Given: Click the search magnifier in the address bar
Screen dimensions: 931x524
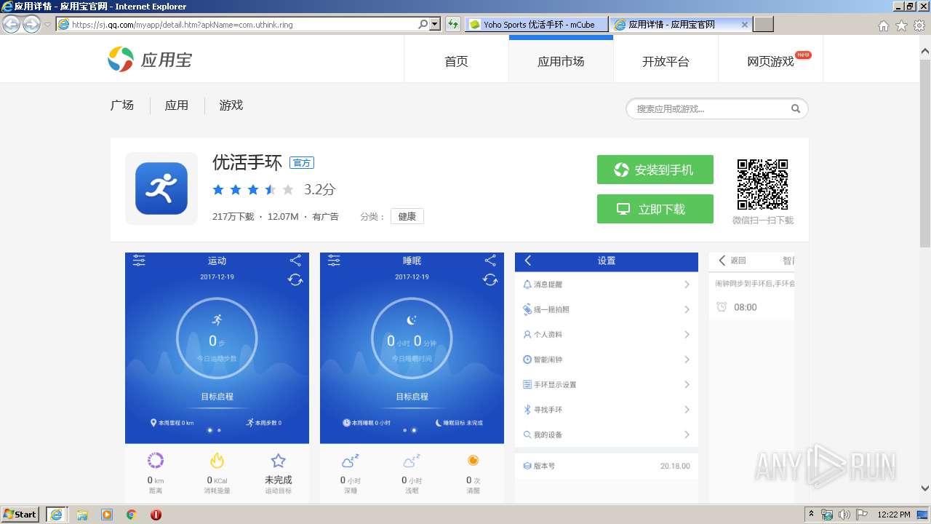Looking at the screenshot, I should coord(423,24).
